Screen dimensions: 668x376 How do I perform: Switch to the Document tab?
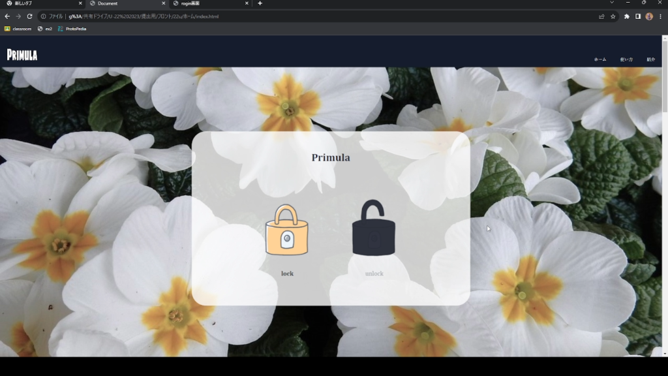[x=127, y=3]
